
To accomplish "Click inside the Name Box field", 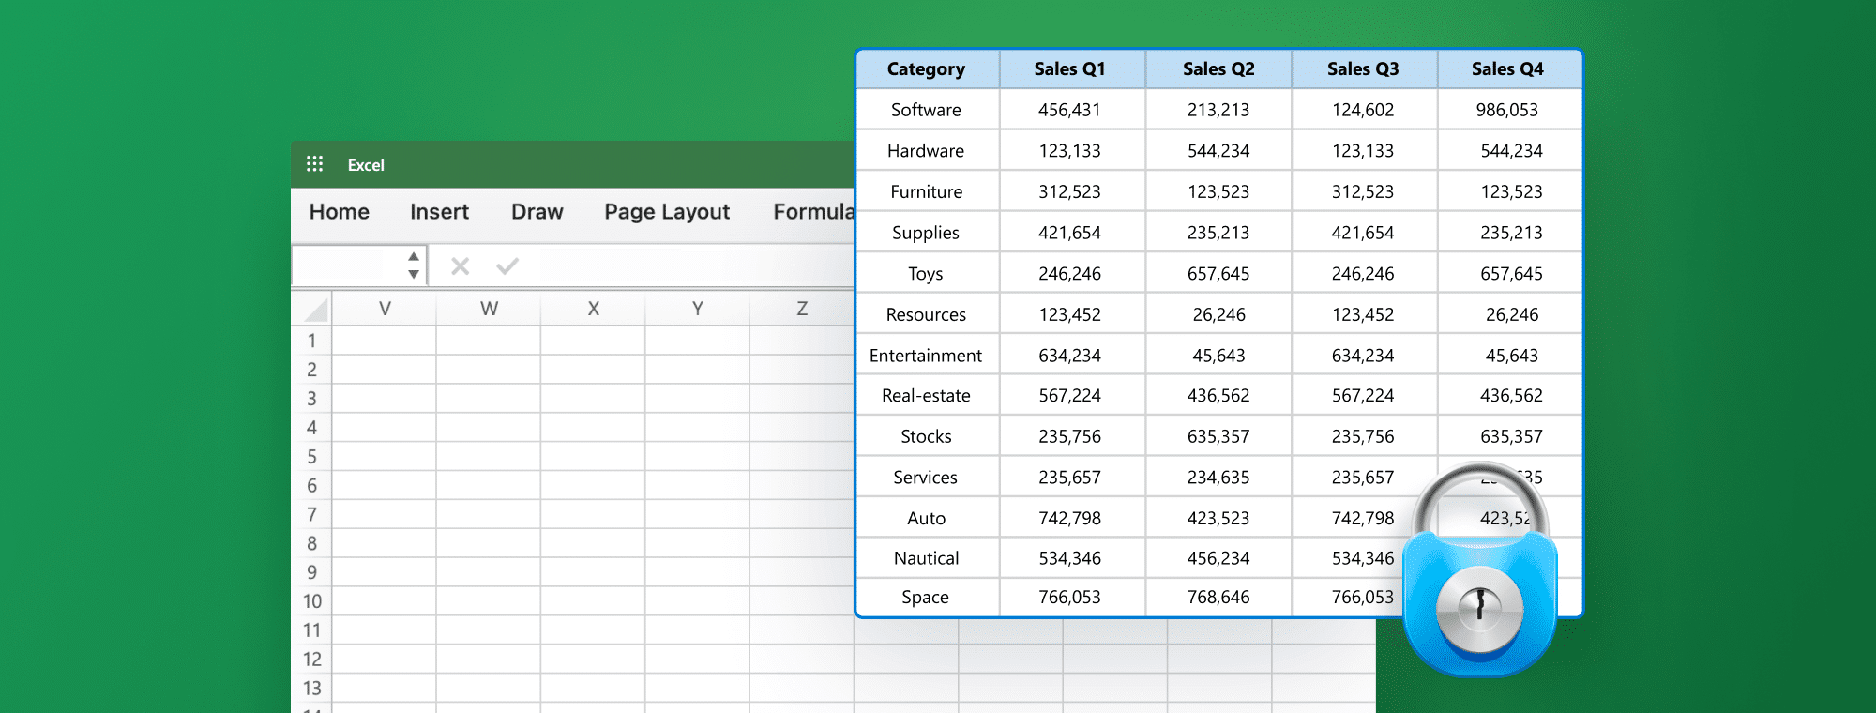I will 347,265.
